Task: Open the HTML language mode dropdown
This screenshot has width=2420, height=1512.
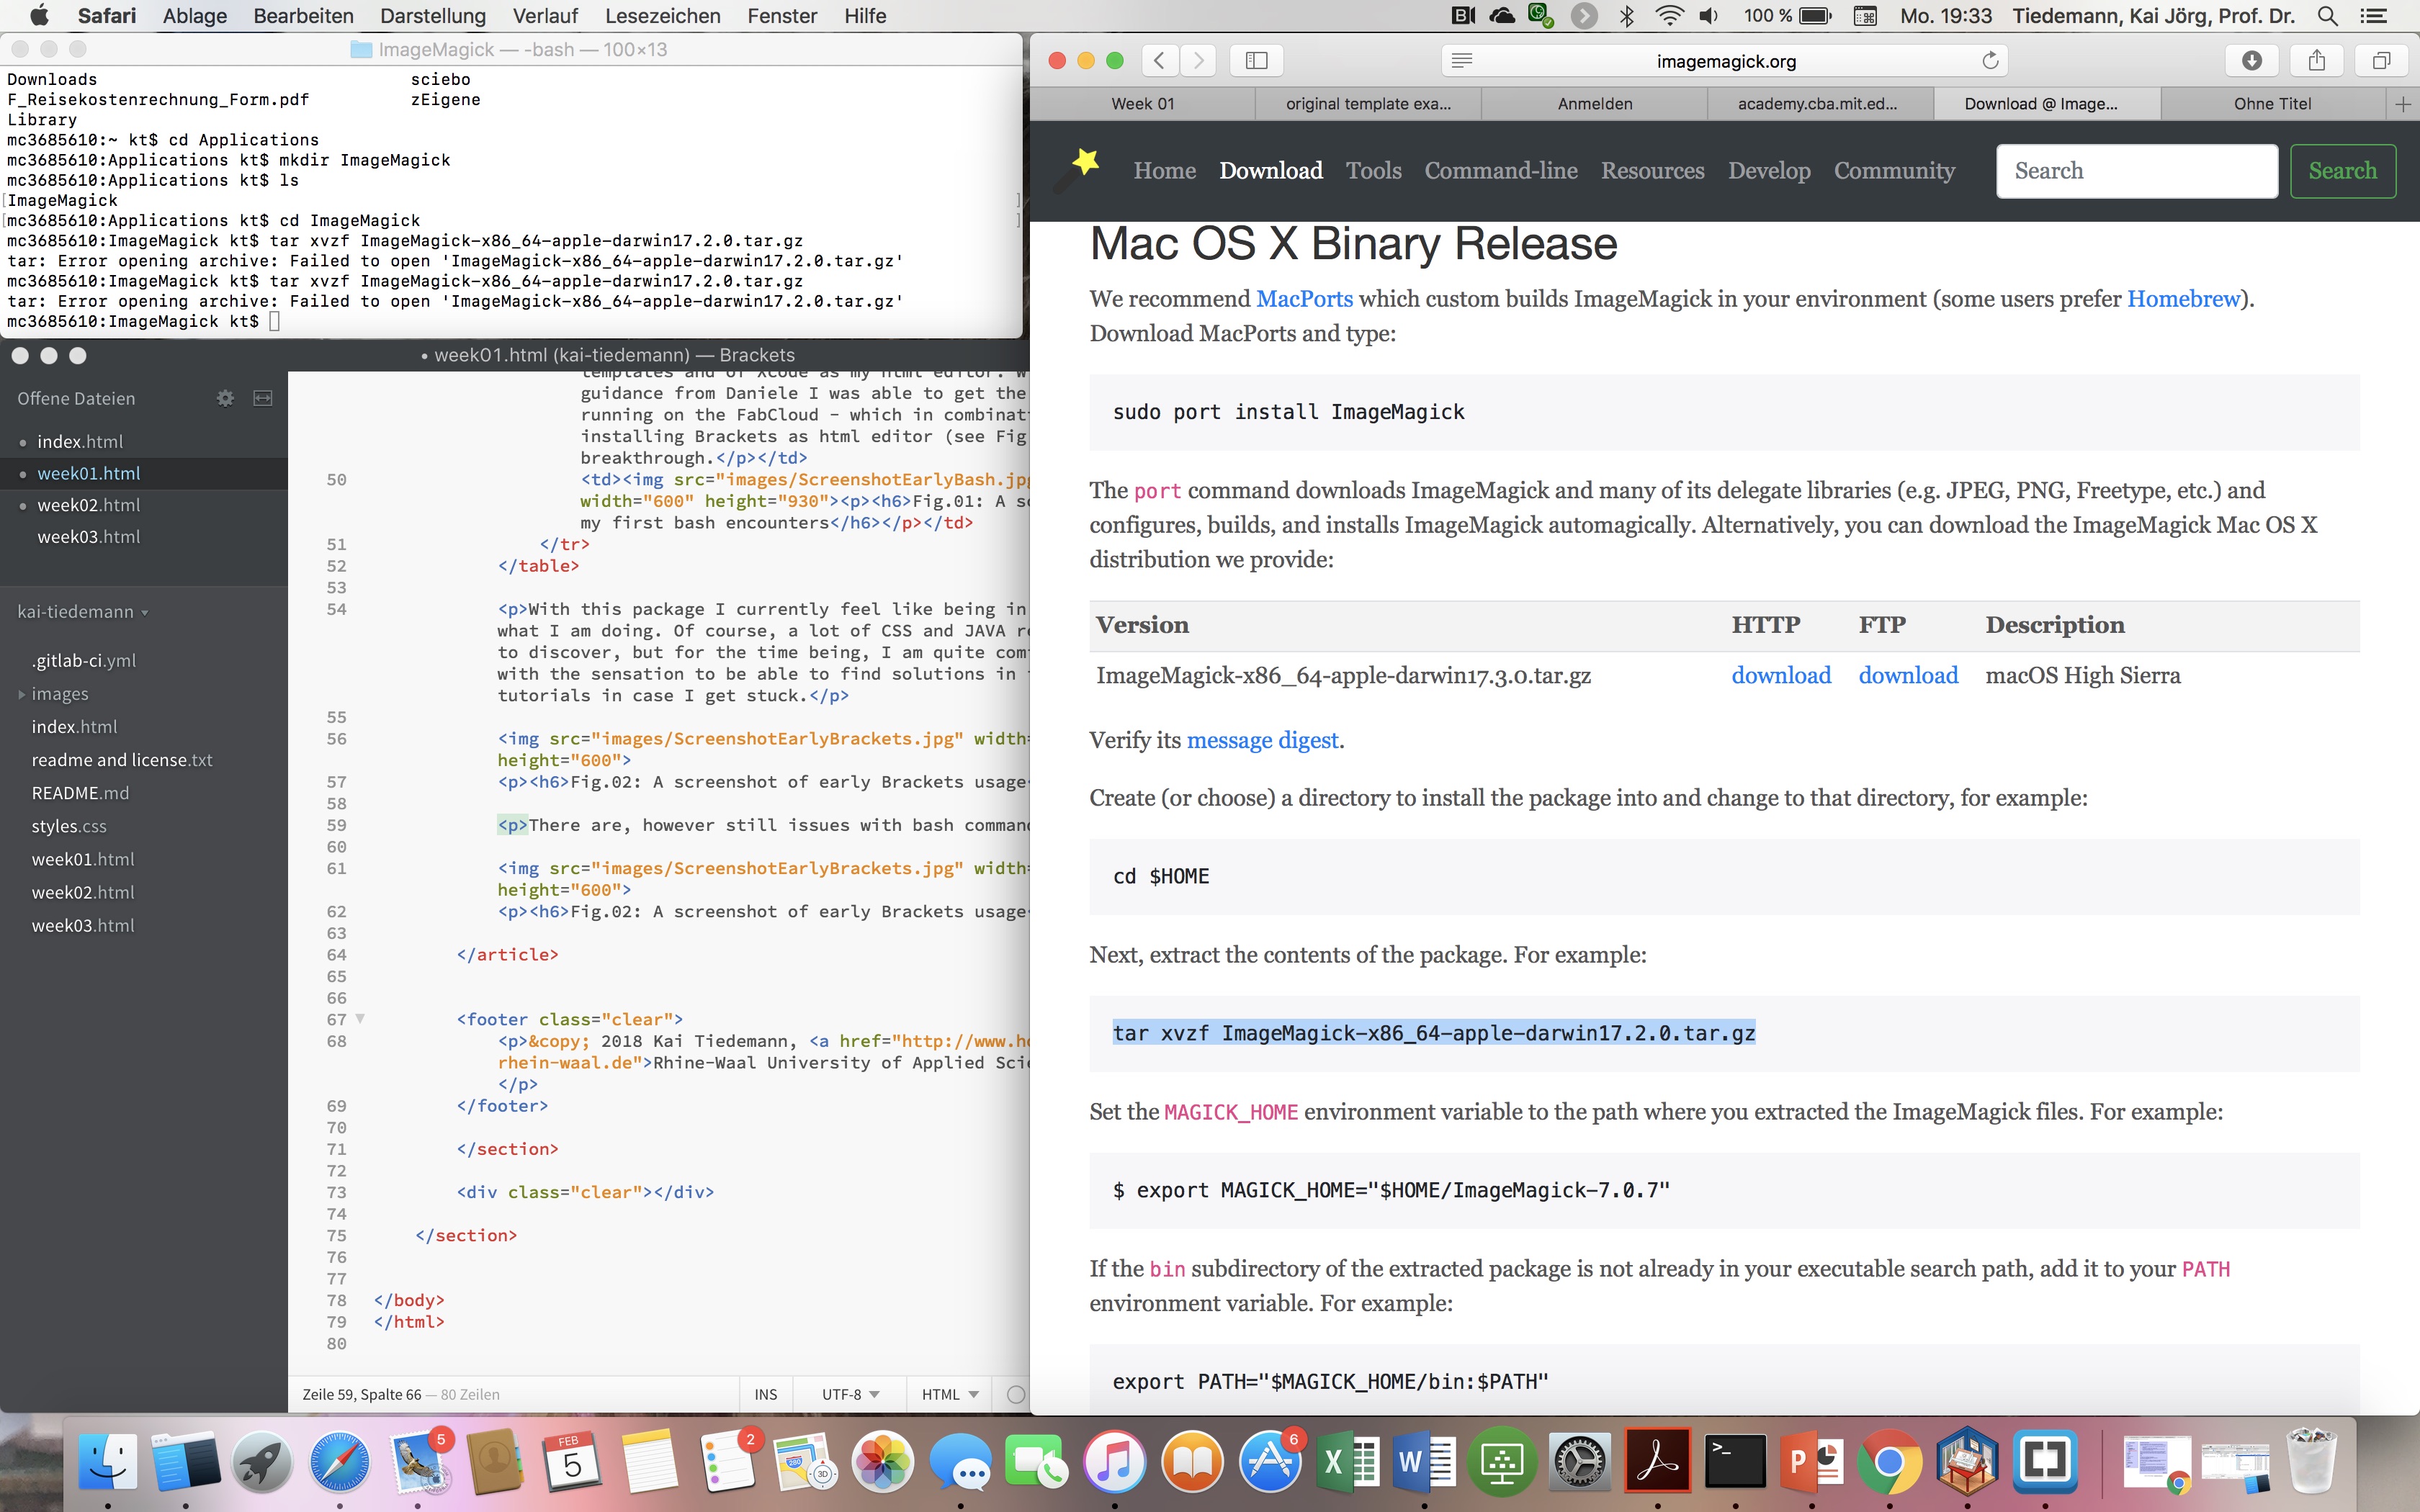Action: [949, 1394]
